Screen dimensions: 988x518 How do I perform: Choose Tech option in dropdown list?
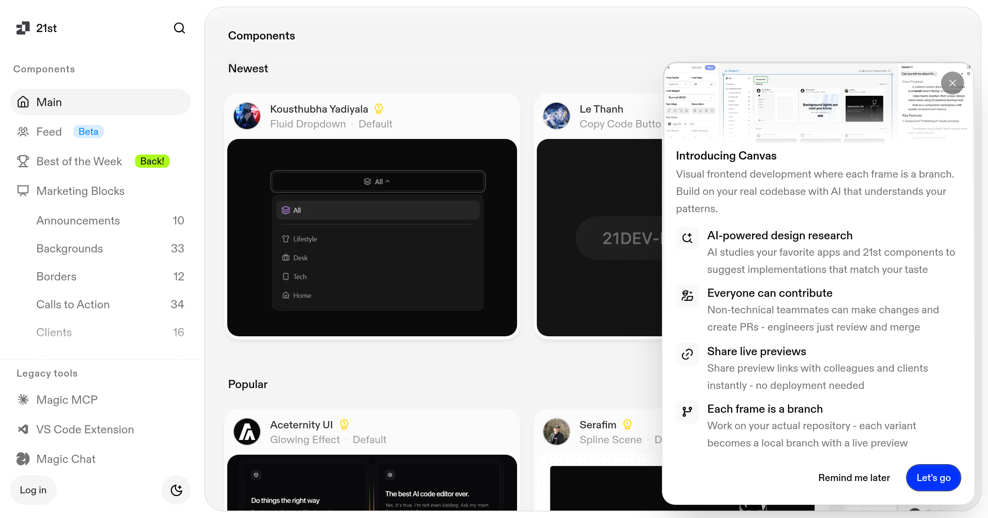point(299,277)
